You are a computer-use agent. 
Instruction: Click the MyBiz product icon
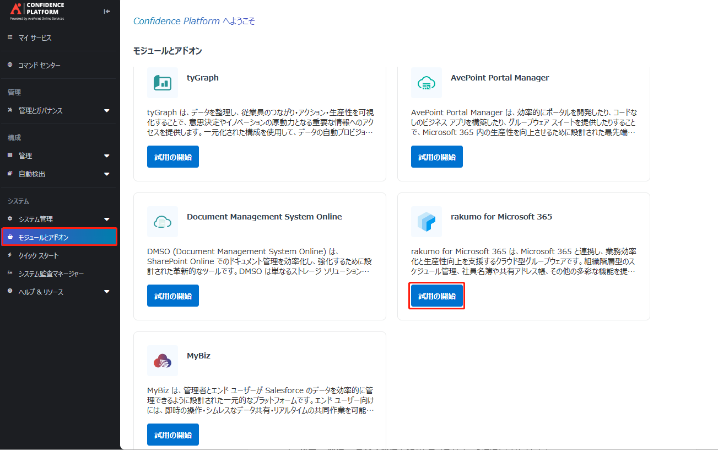pos(163,361)
